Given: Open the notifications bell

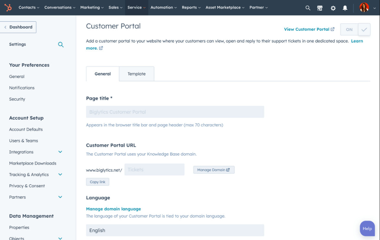Looking at the screenshot, I should [x=345, y=8].
